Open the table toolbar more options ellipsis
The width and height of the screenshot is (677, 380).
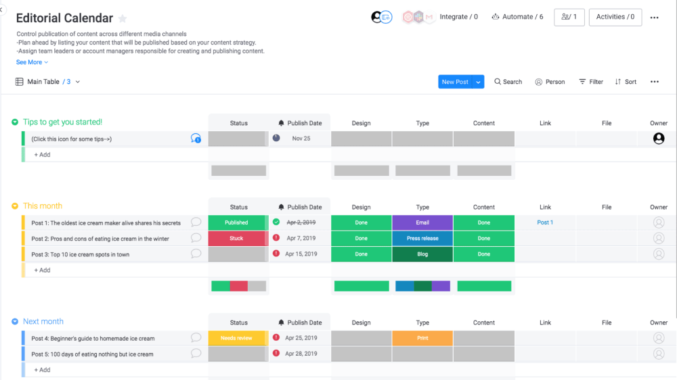pyautogui.click(x=655, y=82)
